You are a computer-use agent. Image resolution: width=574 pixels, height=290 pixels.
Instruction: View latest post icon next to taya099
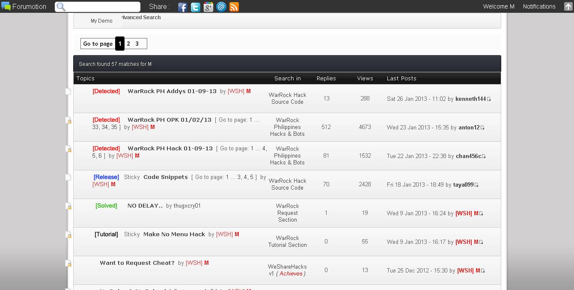[476, 185]
